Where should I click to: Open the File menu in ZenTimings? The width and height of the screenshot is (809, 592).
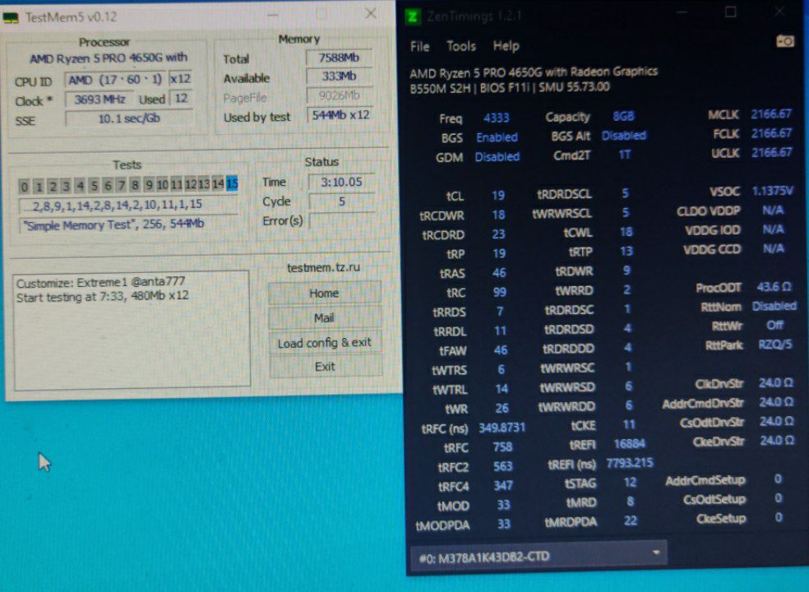point(420,47)
